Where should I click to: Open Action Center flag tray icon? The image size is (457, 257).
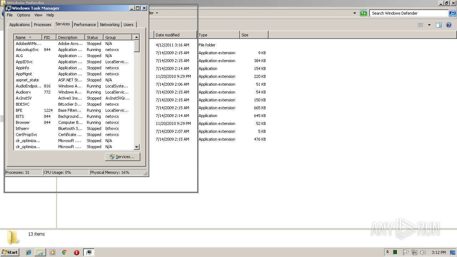pyautogui.click(x=406, y=252)
